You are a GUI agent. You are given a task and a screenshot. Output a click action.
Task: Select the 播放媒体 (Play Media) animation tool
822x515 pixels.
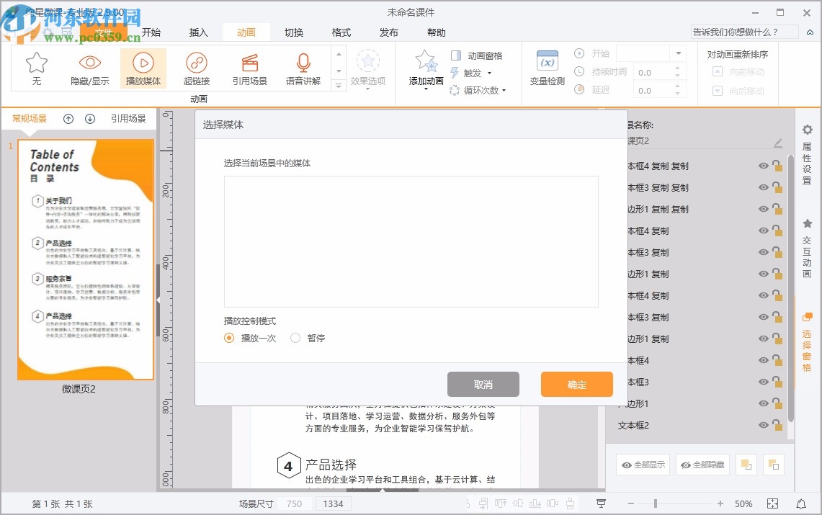point(143,68)
